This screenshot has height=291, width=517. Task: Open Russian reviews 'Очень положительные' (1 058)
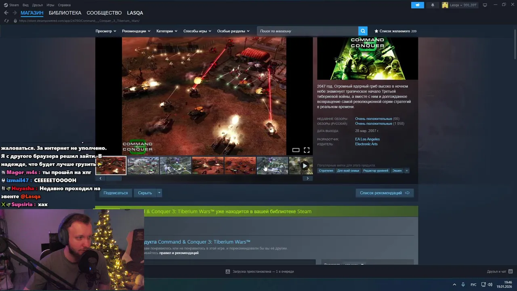pyautogui.click(x=374, y=124)
